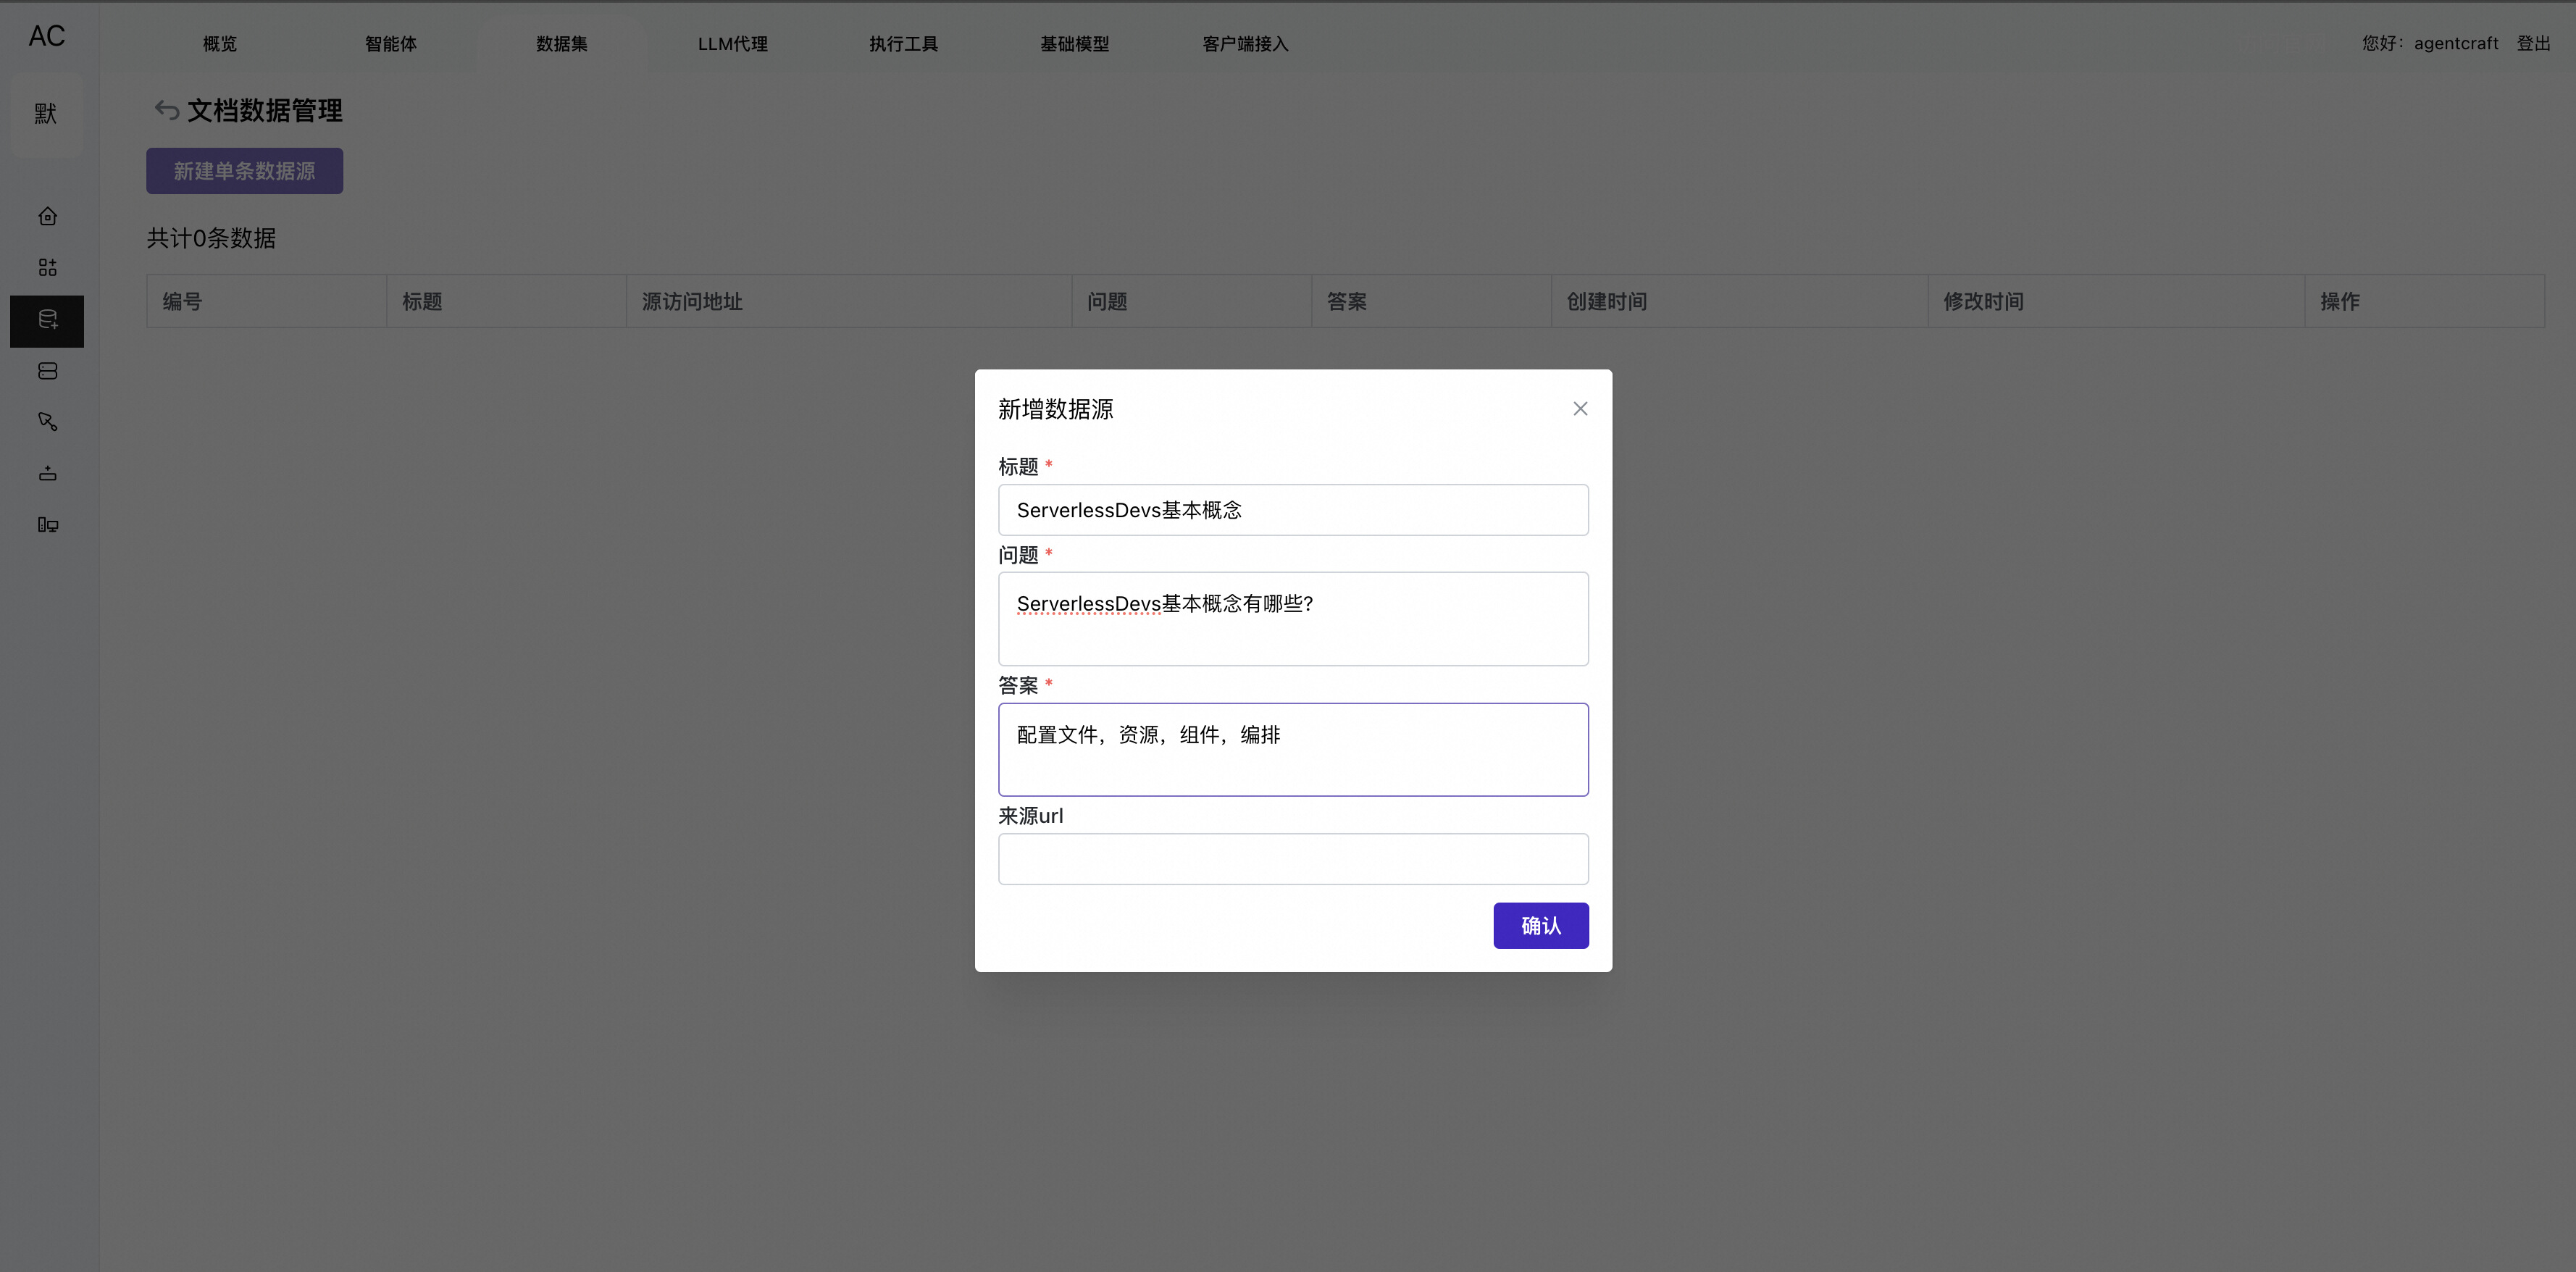Open the home icon in sidebar
This screenshot has width=2576, height=1272.
47,216
